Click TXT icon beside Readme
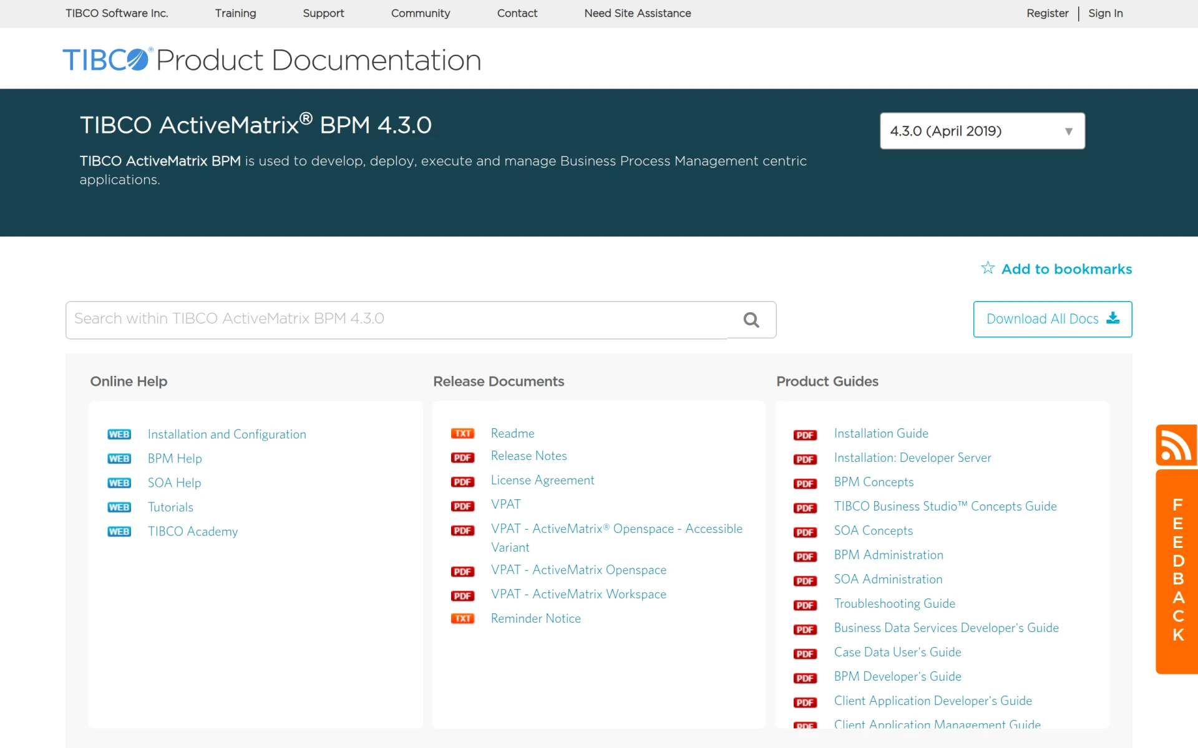Image resolution: width=1198 pixels, height=748 pixels. (x=462, y=433)
